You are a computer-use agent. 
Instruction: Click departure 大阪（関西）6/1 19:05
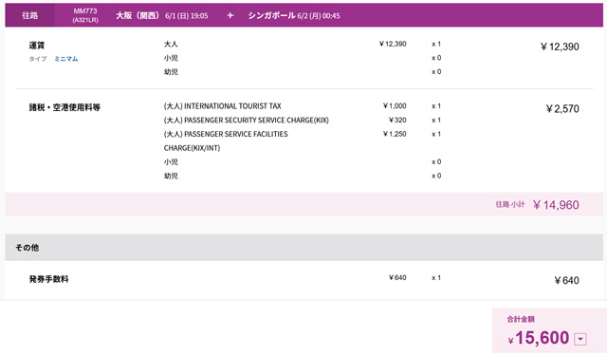click(x=162, y=15)
